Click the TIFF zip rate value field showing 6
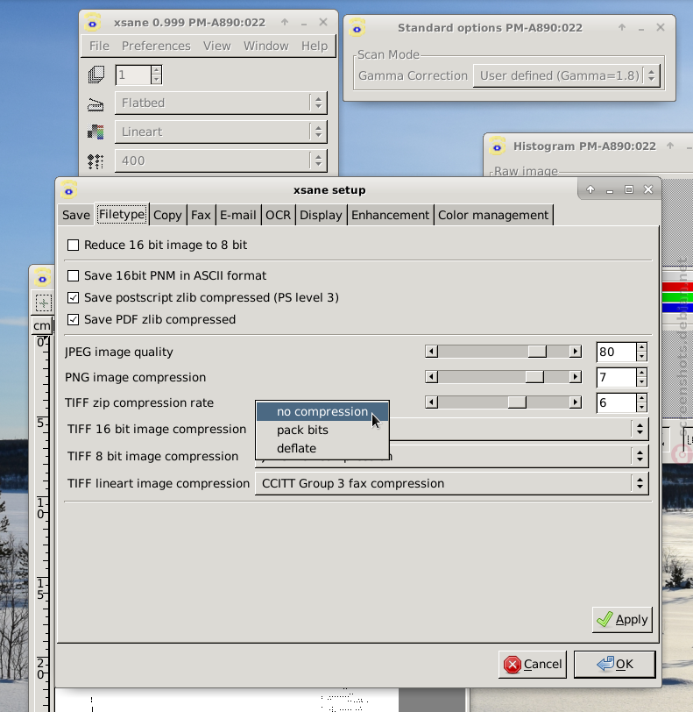 pos(616,402)
